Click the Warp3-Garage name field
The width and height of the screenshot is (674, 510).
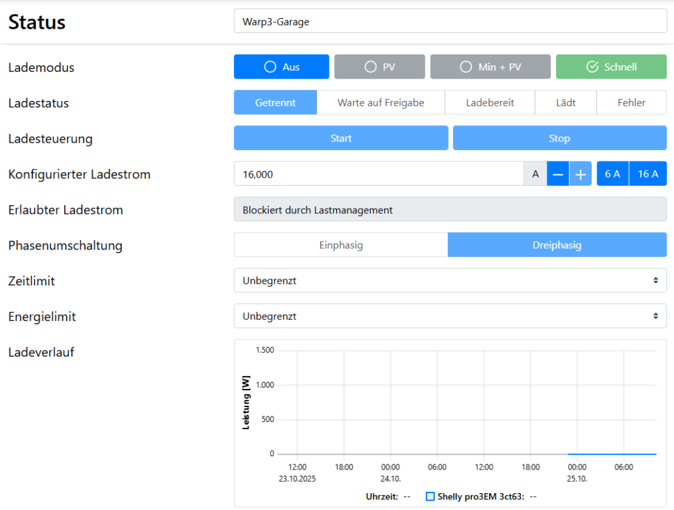click(x=450, y=22)
